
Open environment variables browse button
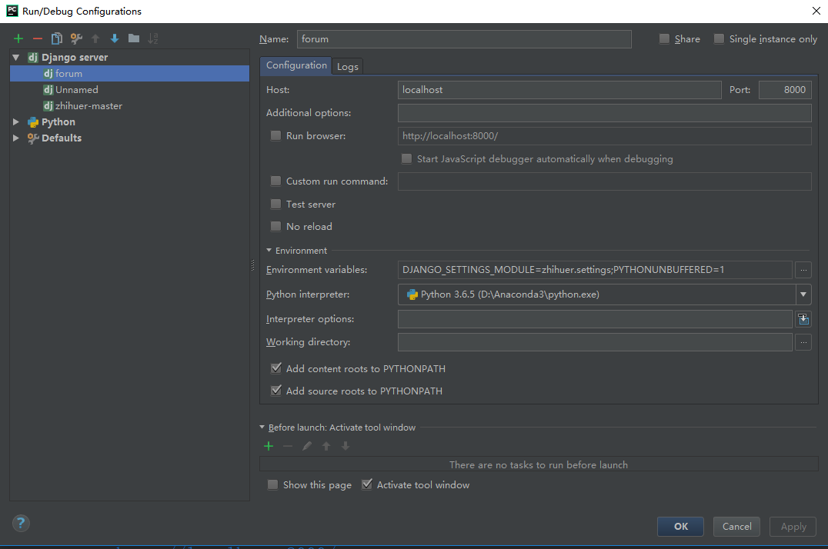pos(803,270)
